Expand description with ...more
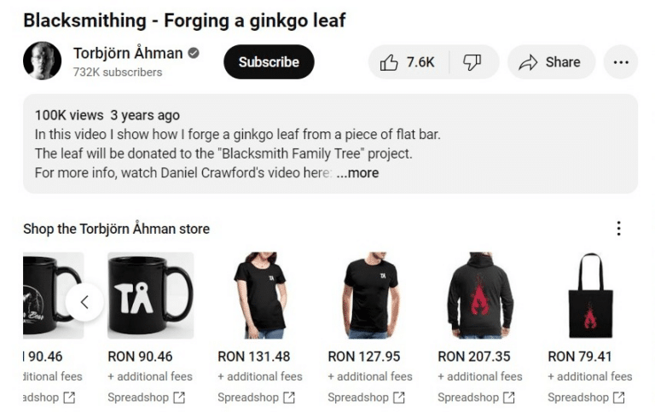The height and width of the screenshot is (412, 655). 357,173
